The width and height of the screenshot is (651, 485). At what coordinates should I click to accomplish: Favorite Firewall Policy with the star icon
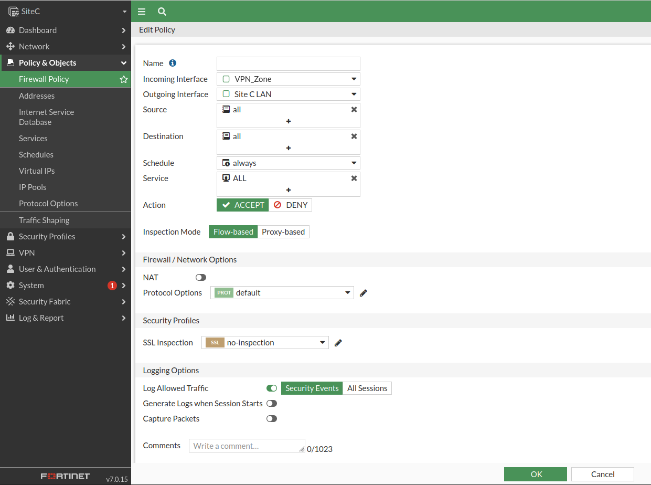[124, 79]
